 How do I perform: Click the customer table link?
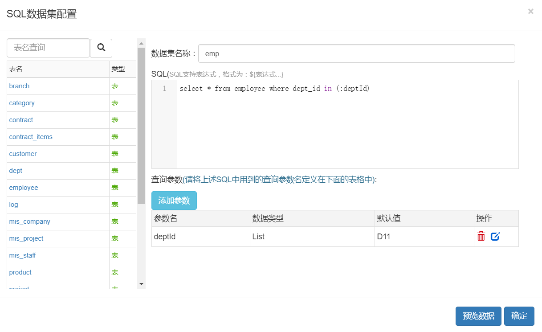[23, 154]
